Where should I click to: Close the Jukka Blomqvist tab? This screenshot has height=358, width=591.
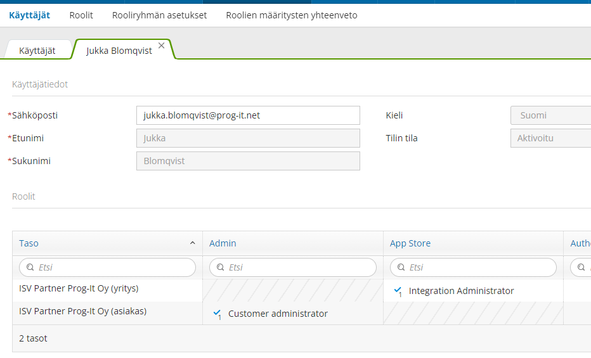tap(161, 46)
